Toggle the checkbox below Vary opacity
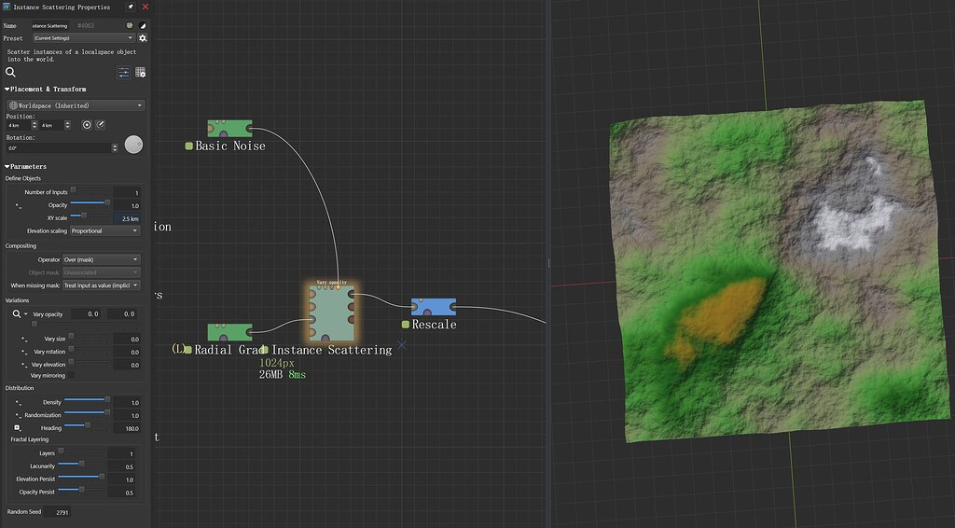 pyautogui.click(x=35, y=324)
